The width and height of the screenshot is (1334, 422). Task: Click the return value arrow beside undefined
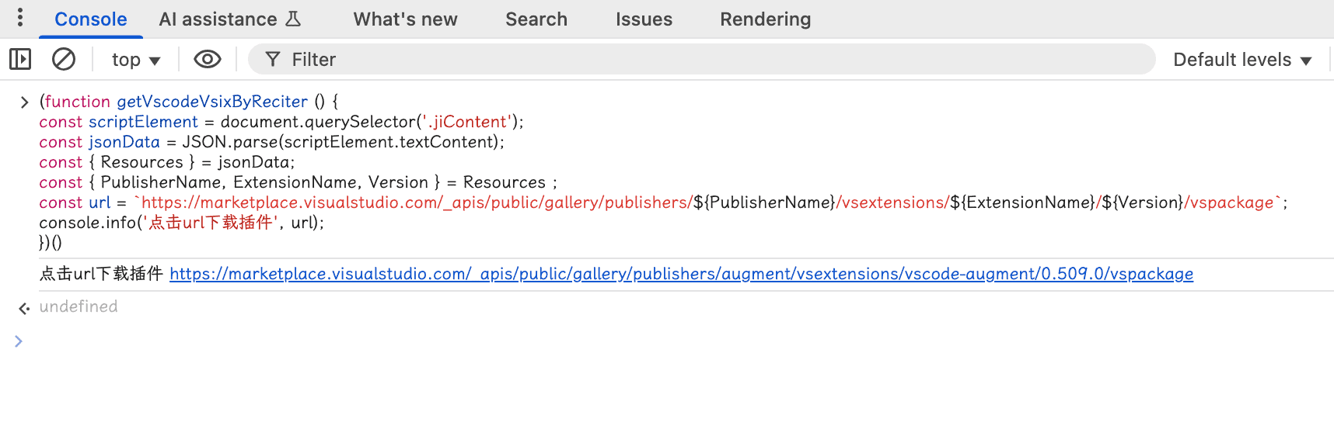pyautogui.click(x=24, y=308)
